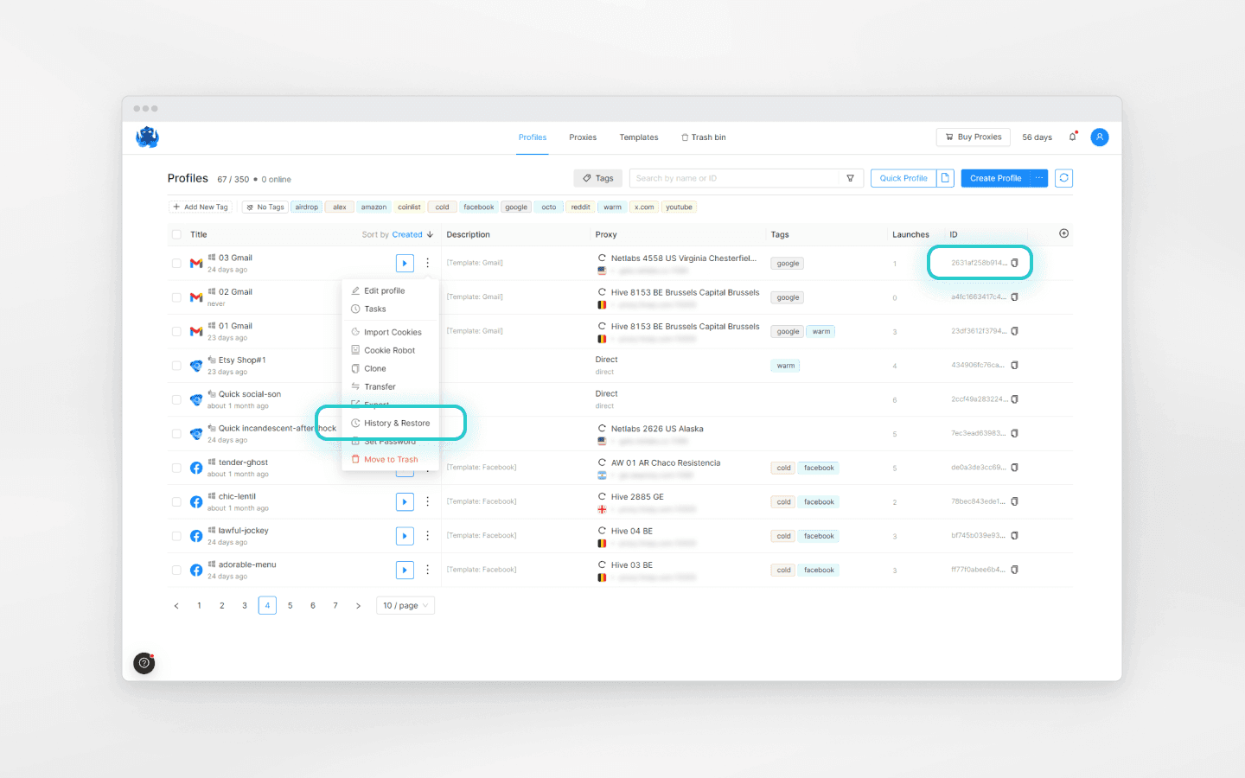Launch the chic-lentil profile

point(405,501)
